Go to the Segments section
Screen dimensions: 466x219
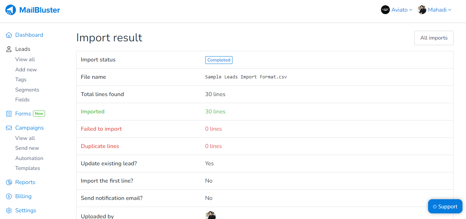[x=27, y=89]
